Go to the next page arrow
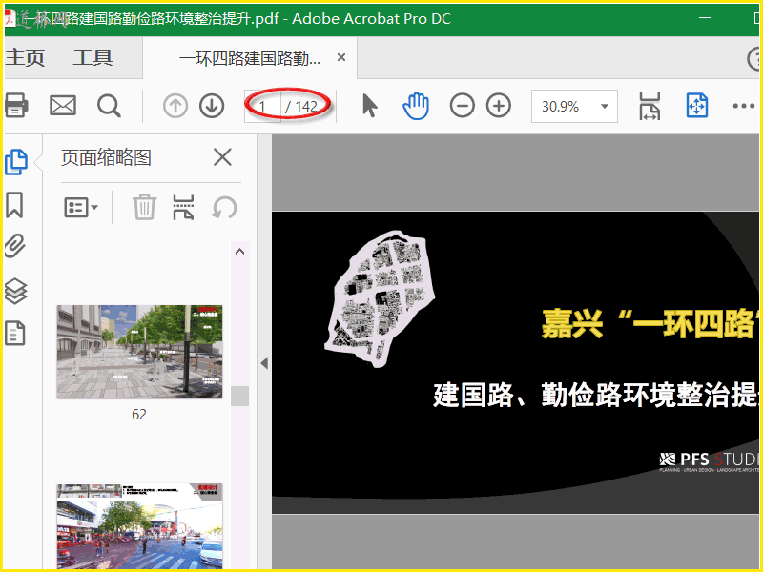Viewport: 763px width, 572px height. [212, 106]
